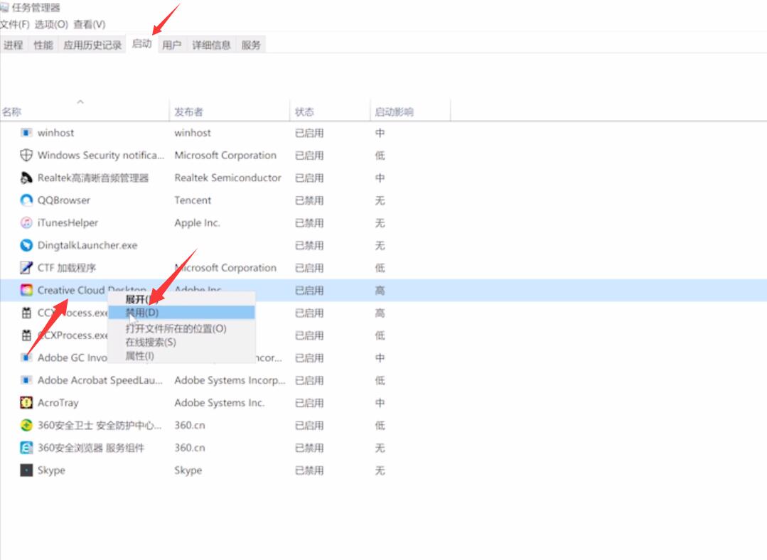This screenshot has width=767, height=560.
Task: Select the Skype row name
Action: coord(51,470)
